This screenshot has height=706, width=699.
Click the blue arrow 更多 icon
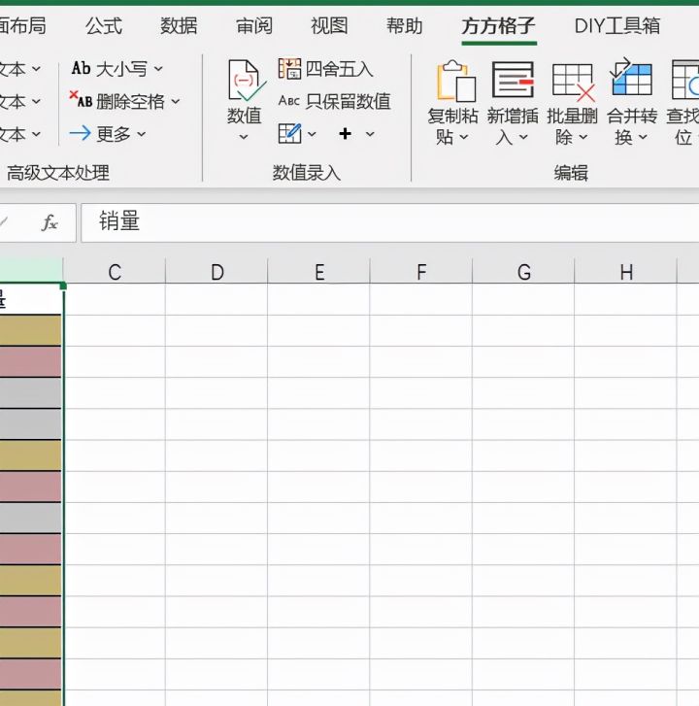(81, 133)
